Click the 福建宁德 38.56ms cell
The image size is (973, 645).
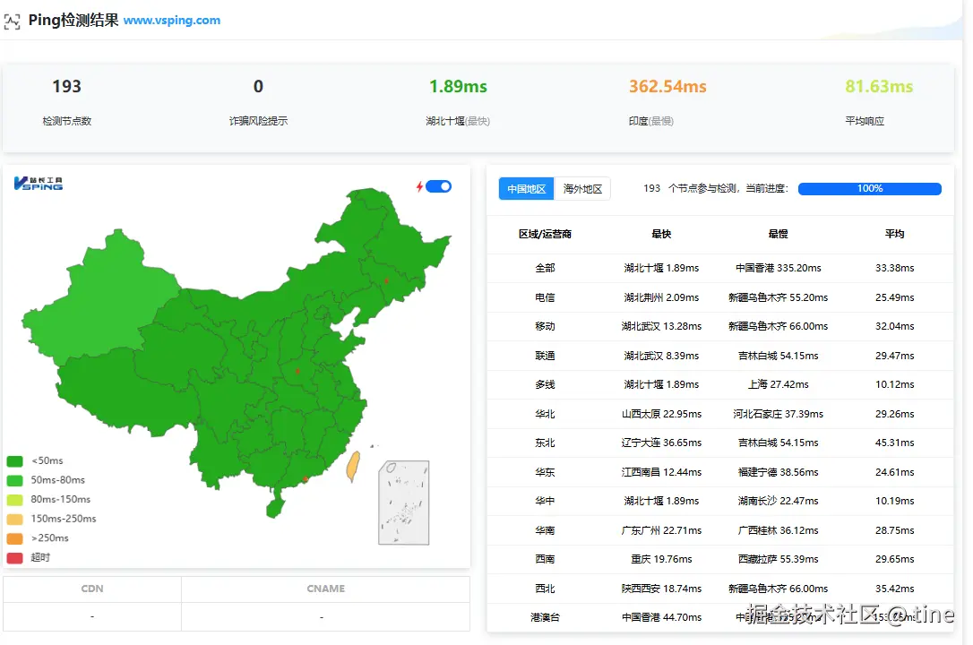[779, 472]
